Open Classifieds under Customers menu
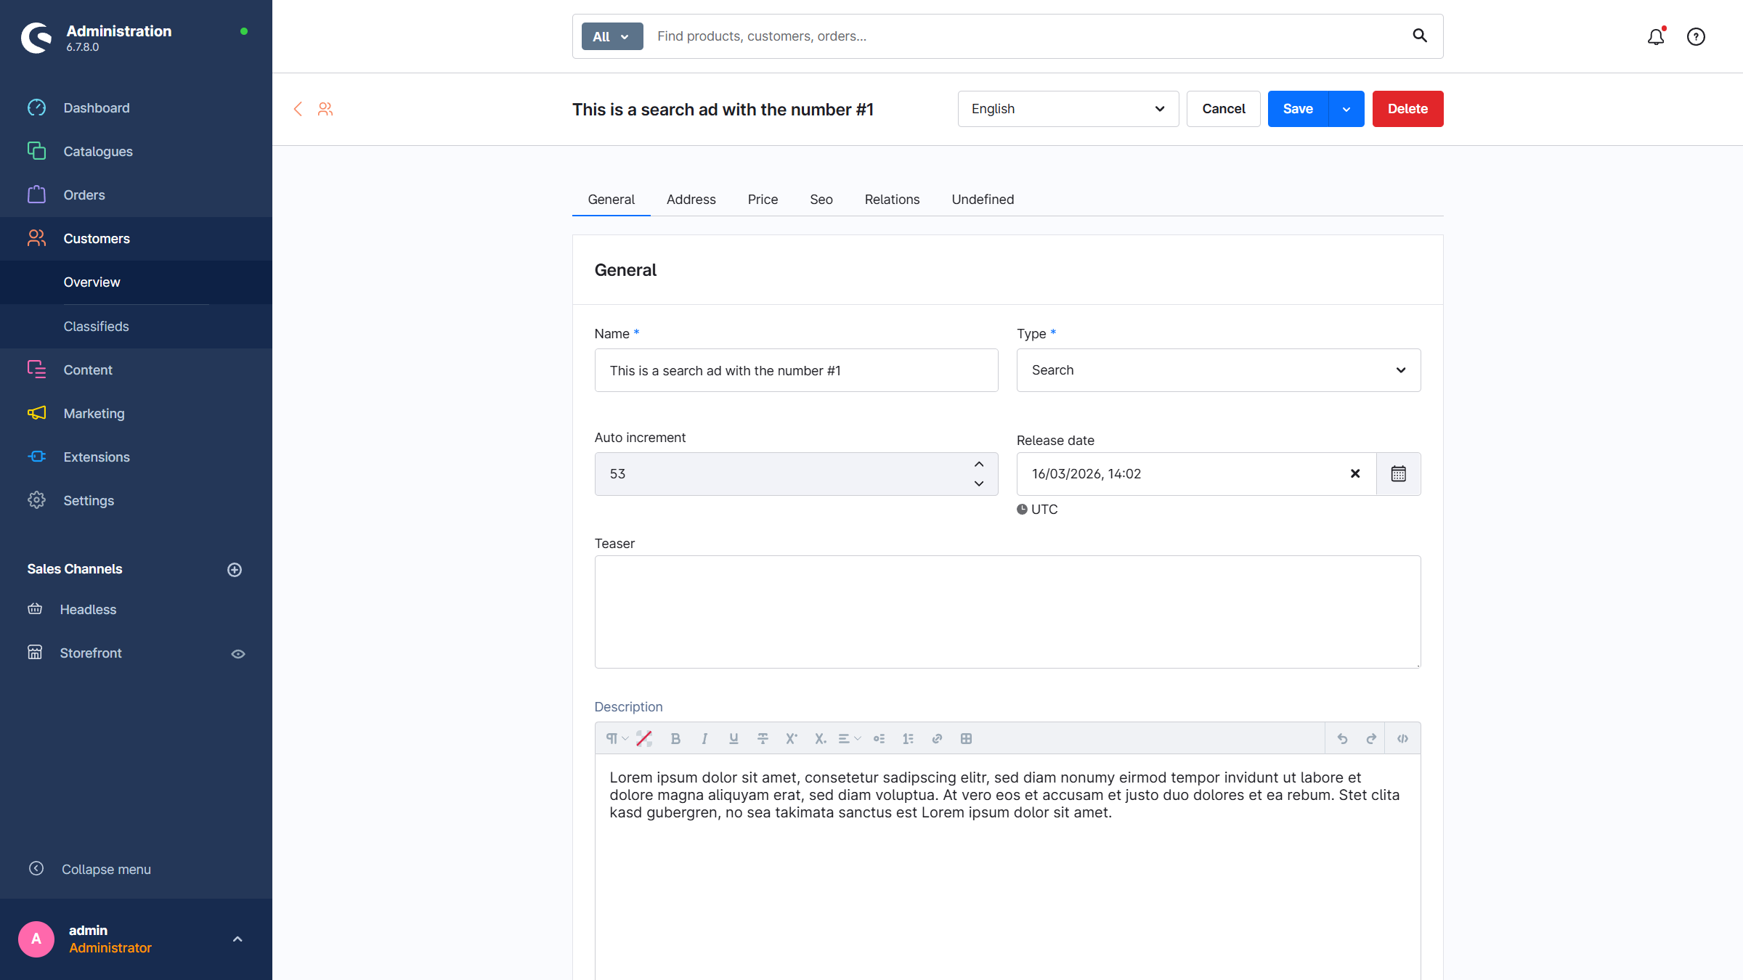Screen dimensions: 1743x980 (x=96, y=326)
